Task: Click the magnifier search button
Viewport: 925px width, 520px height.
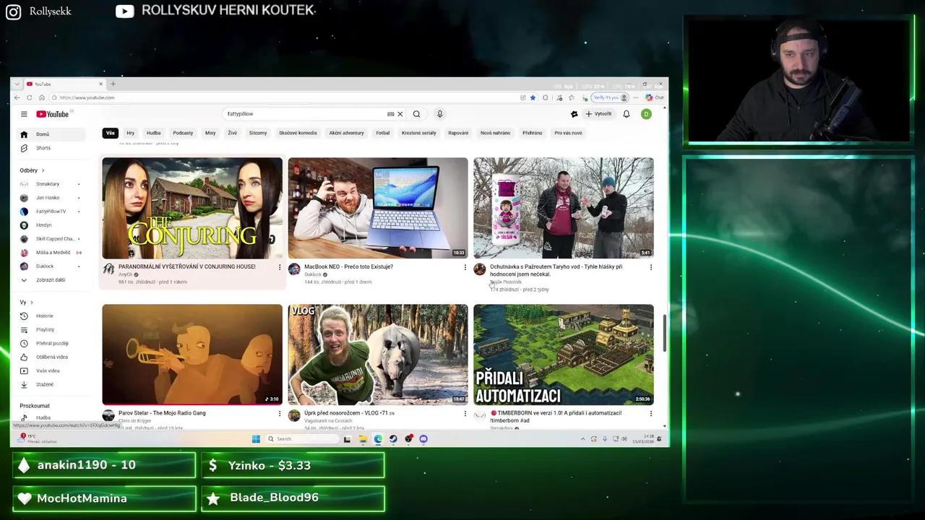Action: [x=416, y=114]
